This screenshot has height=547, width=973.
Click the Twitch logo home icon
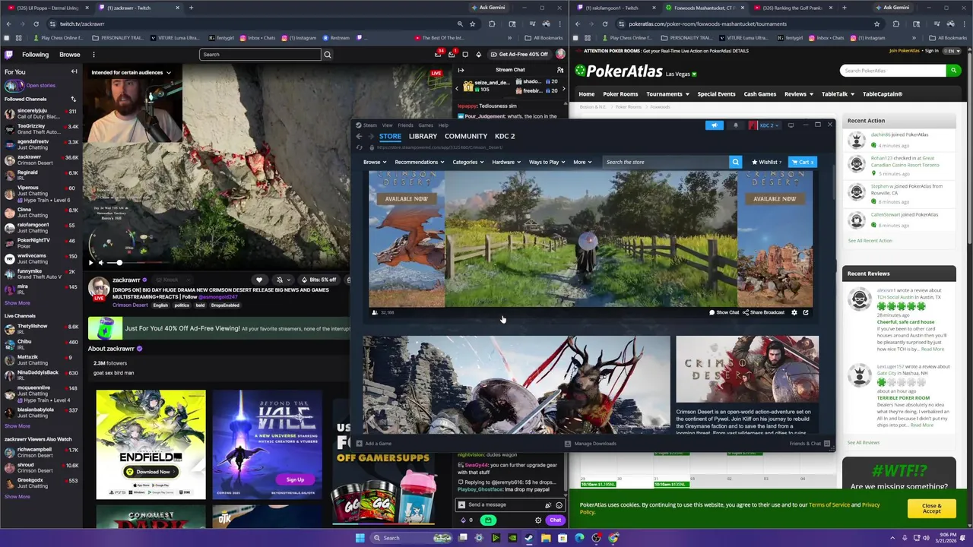pyautogui.click(x=9, y=55)
